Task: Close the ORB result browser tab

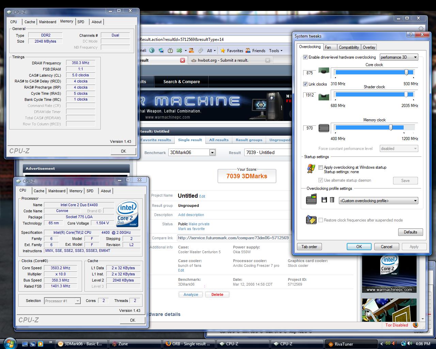Action: [183, 60]
